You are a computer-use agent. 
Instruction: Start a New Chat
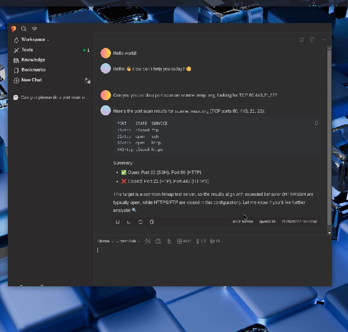(x=31, y=80)
